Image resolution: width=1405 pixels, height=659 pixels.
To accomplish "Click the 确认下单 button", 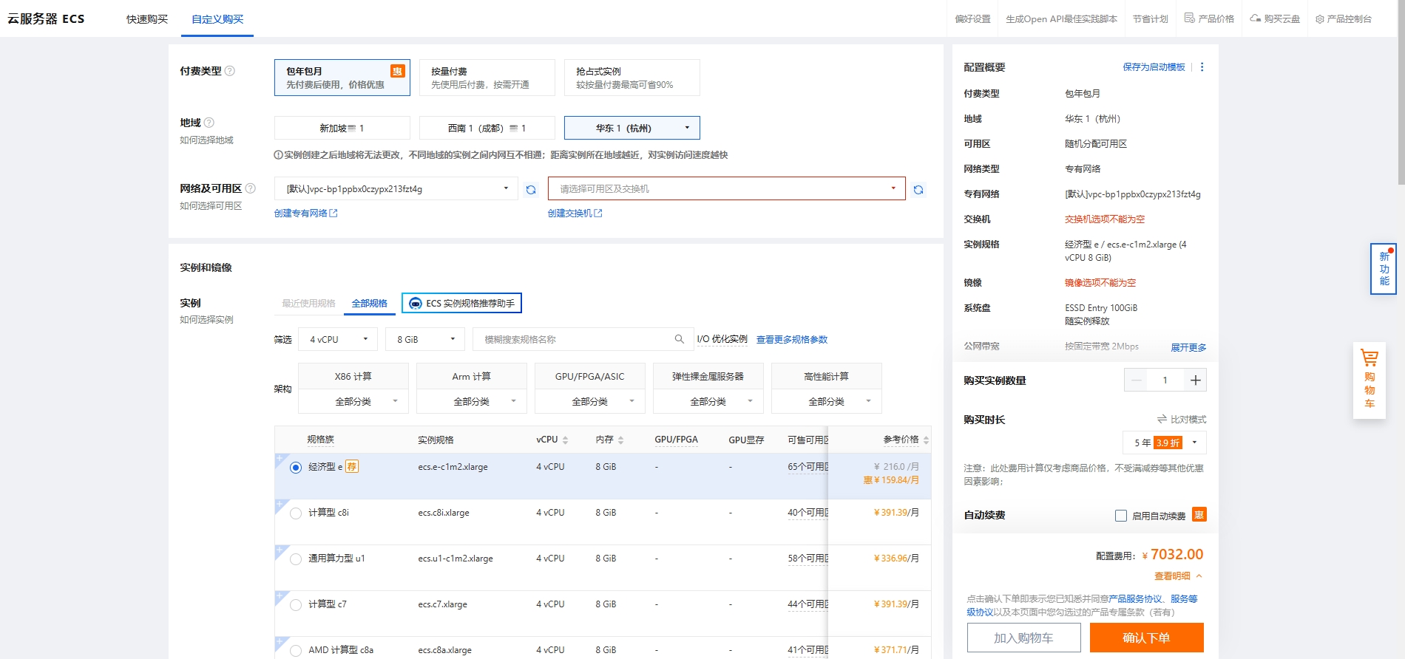I will click(1147, 638).
